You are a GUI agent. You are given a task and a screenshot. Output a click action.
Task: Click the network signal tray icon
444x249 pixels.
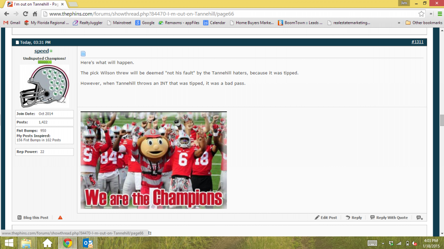pyautogui.click(x=399, y=243)
